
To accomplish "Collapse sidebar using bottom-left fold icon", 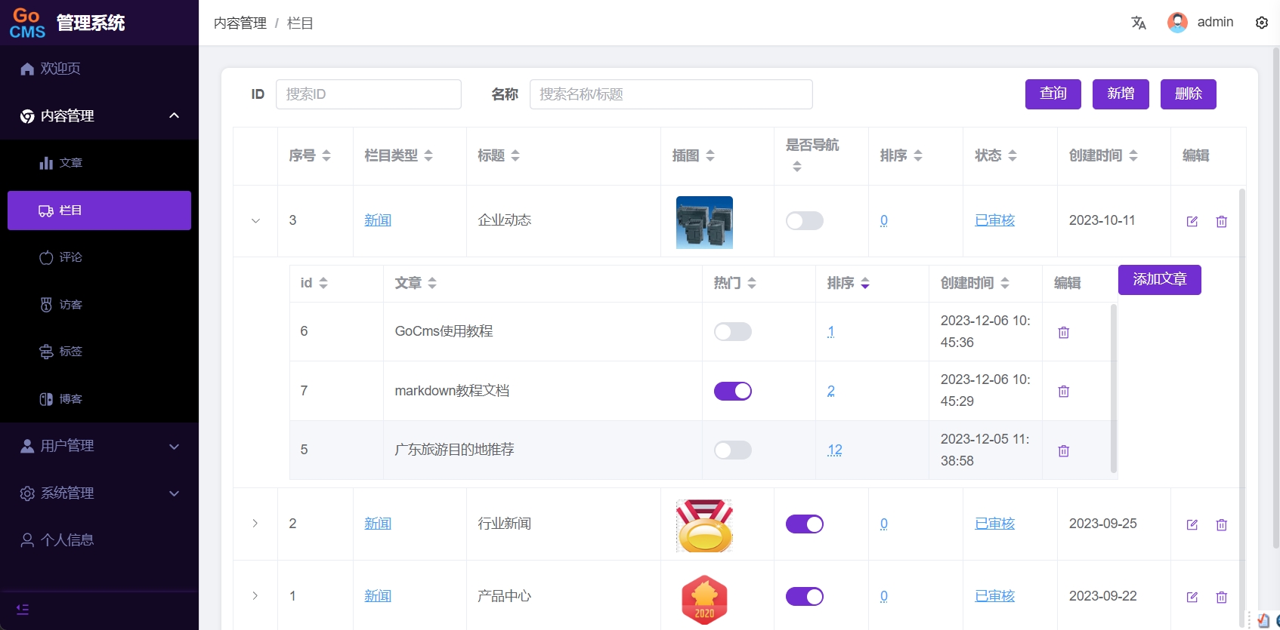I will (x=23, y=609).
